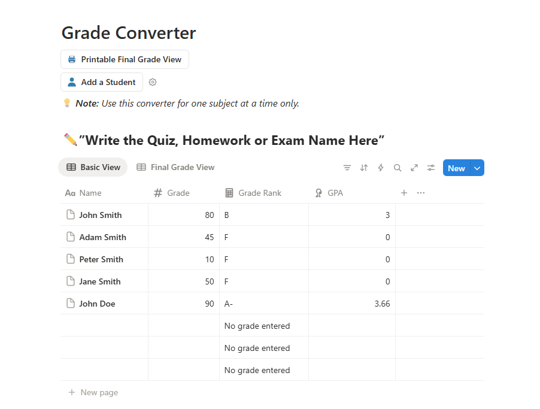This screenshot has height=409, width=540.
Task: Switch to the Final Grade View tab
Action: click(175, 167)
